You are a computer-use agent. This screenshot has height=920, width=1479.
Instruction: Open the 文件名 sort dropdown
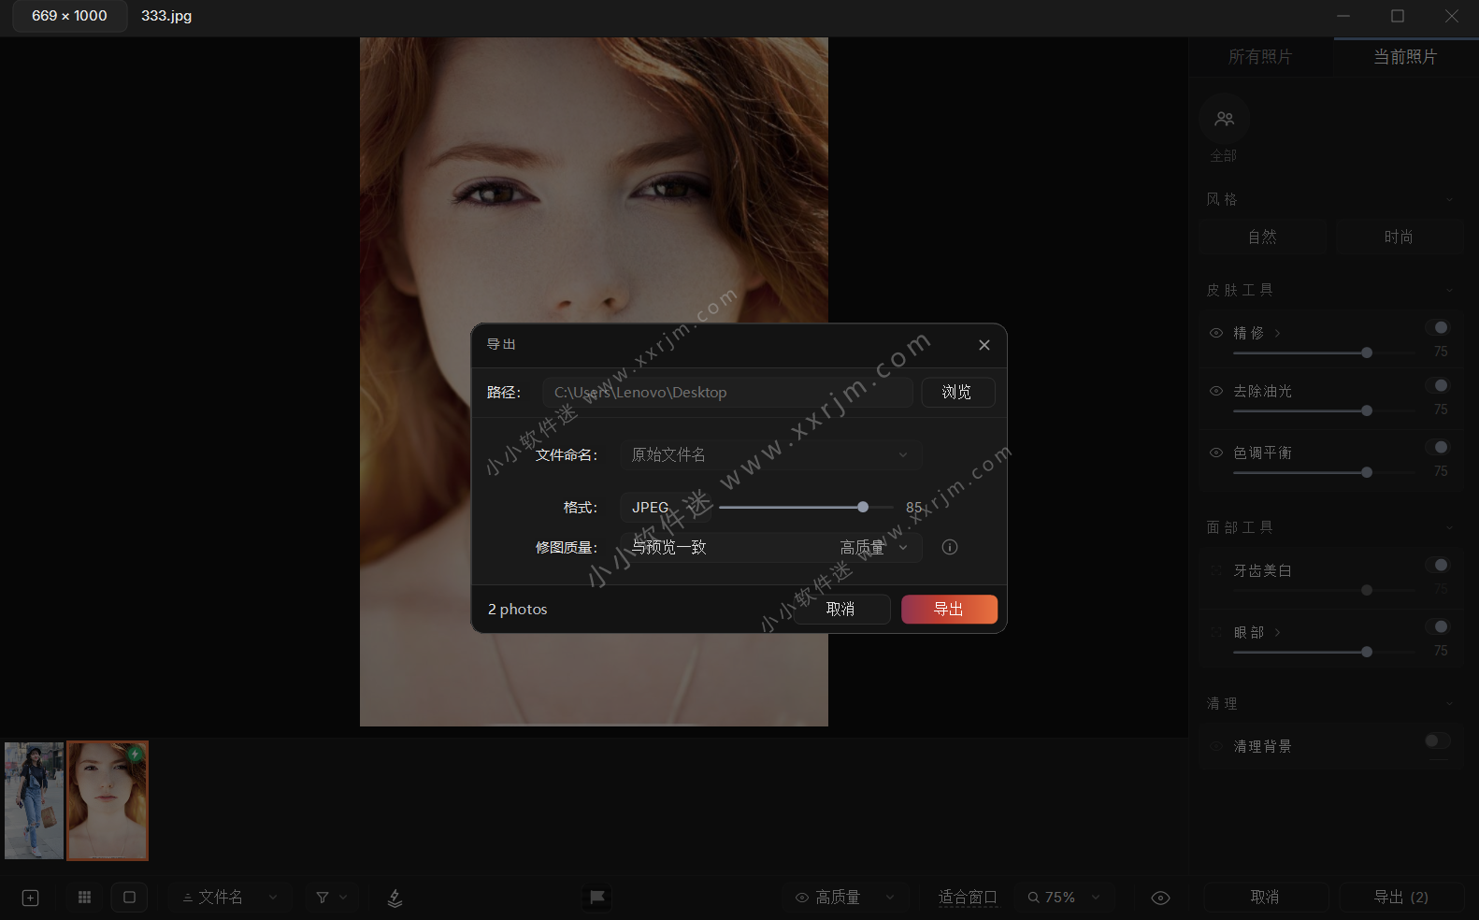(230, 898)
